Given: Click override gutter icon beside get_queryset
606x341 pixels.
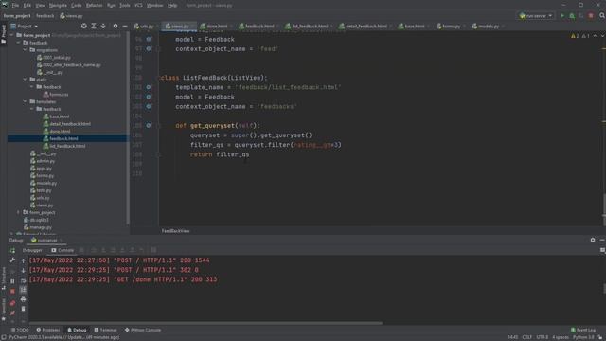Looking at the screenshot, I should (x=149, y=126).
